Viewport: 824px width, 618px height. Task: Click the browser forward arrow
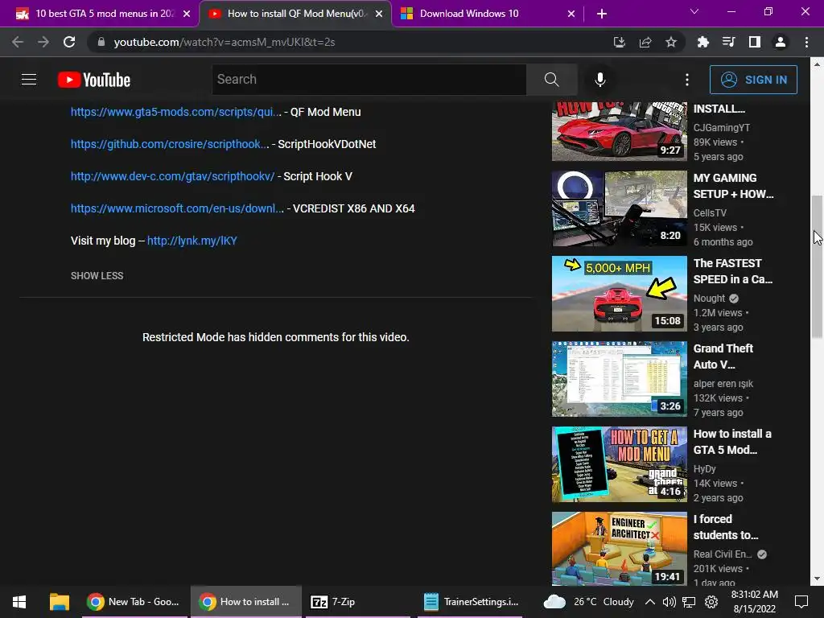coord(43,42)
